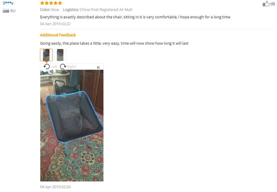Click the enlarged blue chair photo

click(72, 126)
